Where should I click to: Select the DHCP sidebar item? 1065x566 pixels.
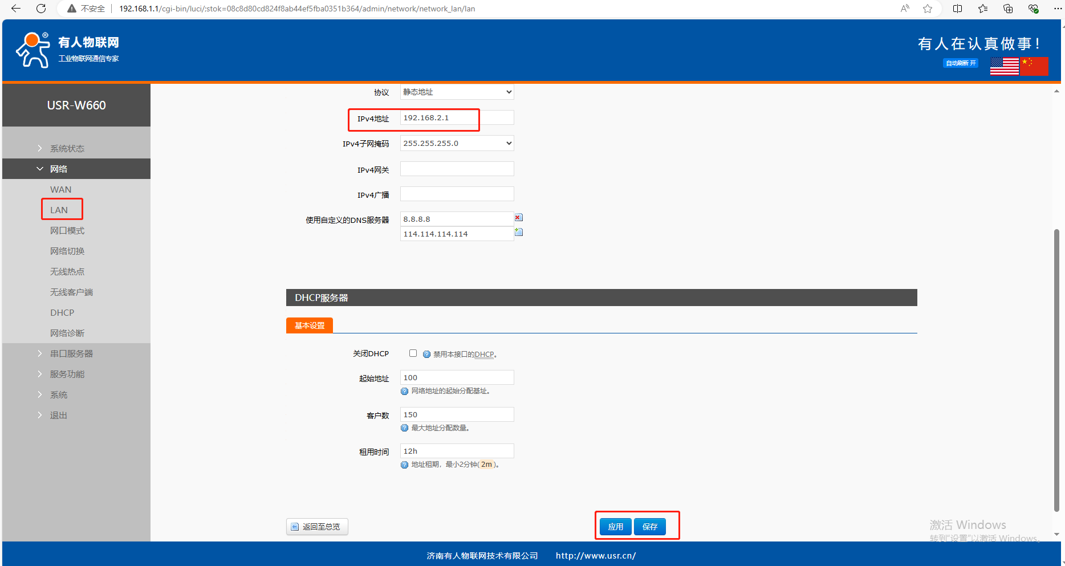(62, 312)
